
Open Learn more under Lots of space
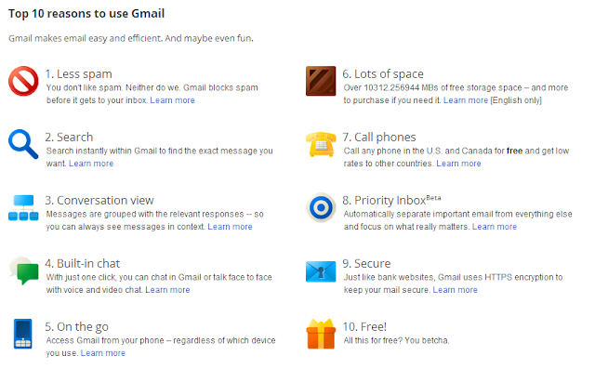[x=466, y=100]
